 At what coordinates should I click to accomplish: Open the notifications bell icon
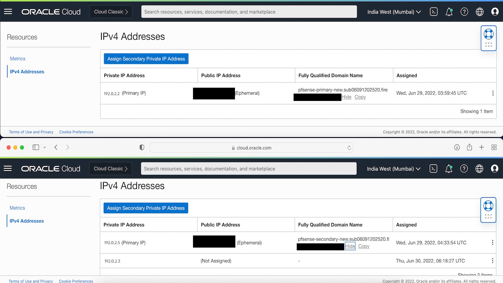point(449,11)
